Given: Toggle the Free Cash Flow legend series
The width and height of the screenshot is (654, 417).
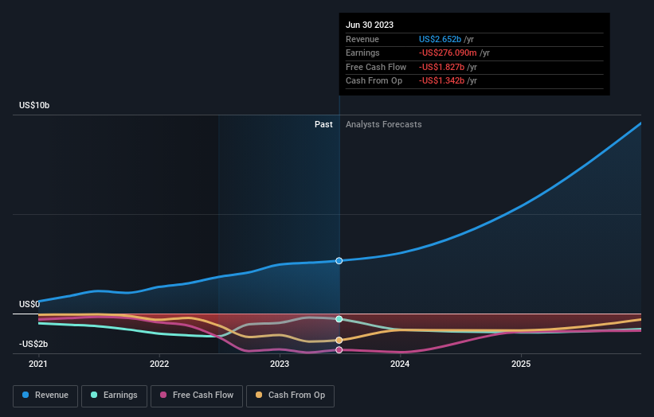Looking at the screenshot, I should tap(197, 396).
